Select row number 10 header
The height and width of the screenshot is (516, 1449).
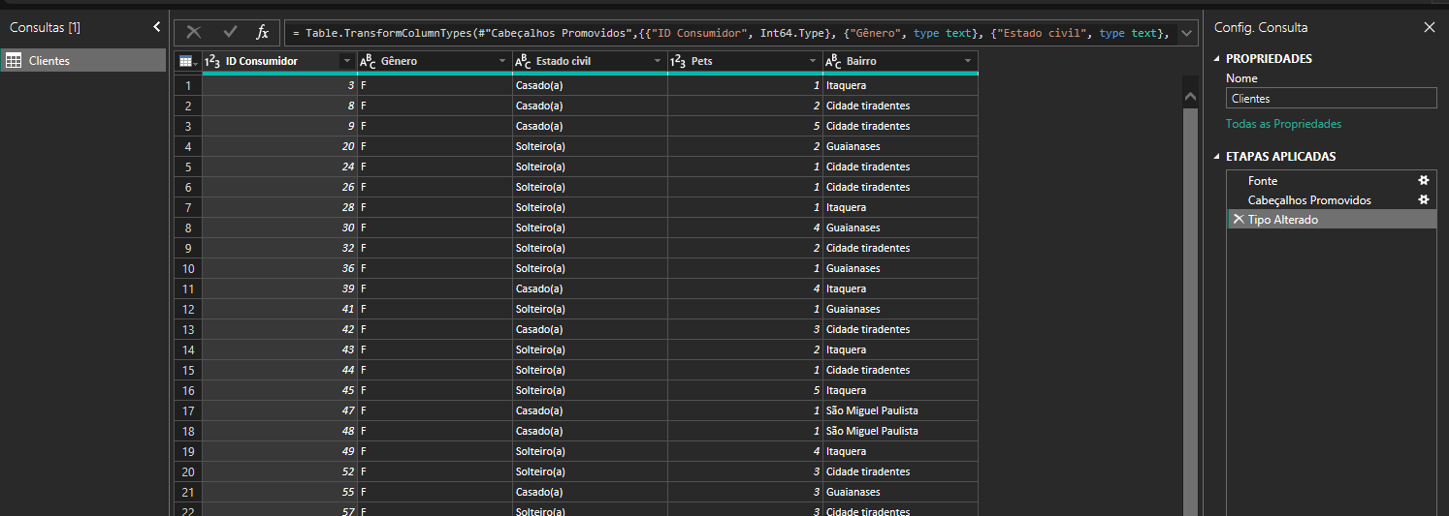tap(188, 268)
